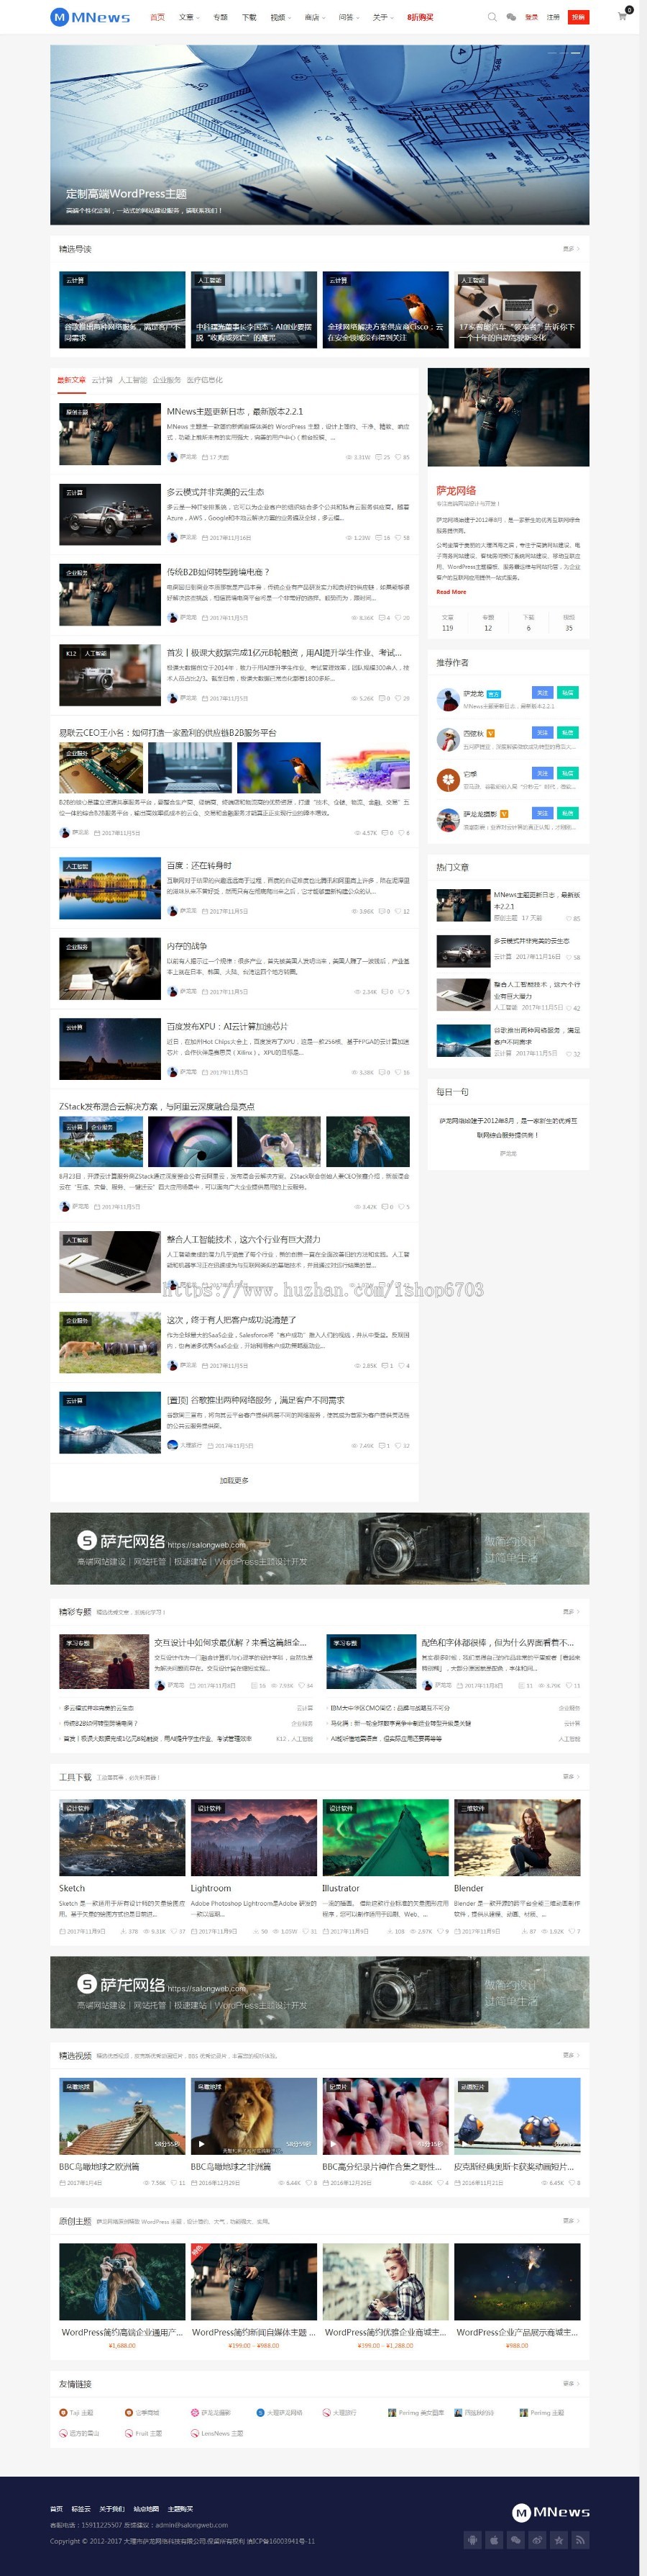Image resolution: width=647 pixels, height=2576 pixels.
Task: Click 私信 button for author 萨龙龙摄影
Action: pos(567,813)
